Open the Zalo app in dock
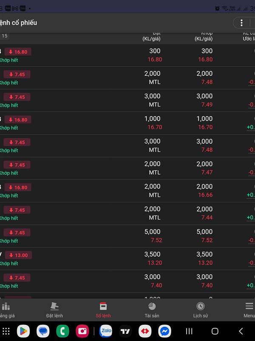255x341 pixels. click(105, 331)
